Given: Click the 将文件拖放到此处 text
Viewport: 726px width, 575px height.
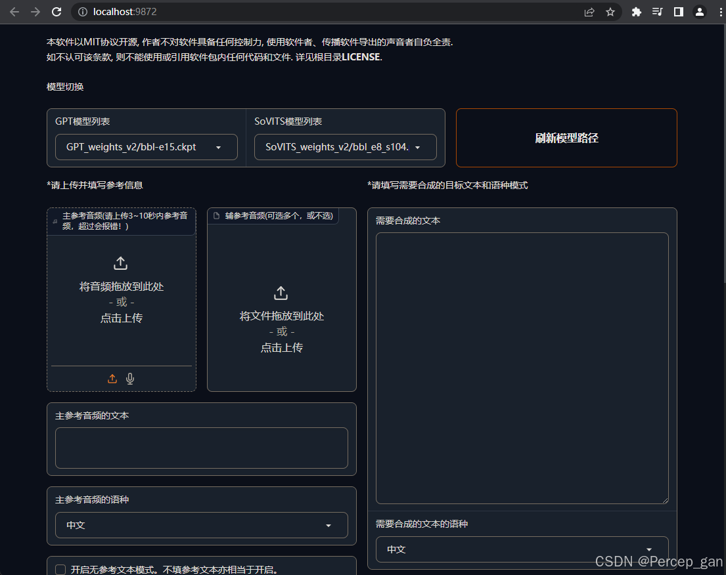Looking at the screenshot, I should 281,316.
